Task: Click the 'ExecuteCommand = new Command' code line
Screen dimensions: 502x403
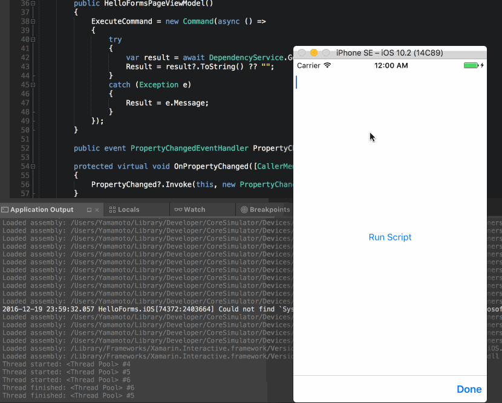Action: [178, 21]
